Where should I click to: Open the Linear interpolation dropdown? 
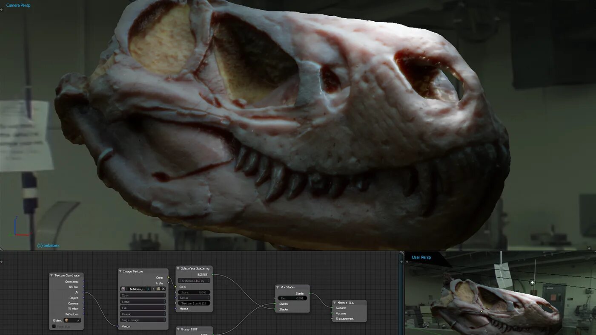(143, 301)
